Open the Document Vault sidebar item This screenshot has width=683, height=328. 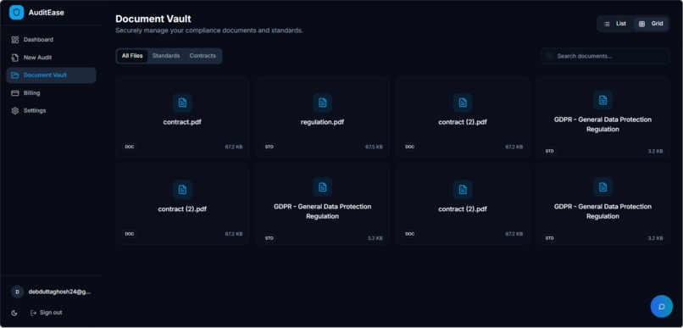[52, 75]
